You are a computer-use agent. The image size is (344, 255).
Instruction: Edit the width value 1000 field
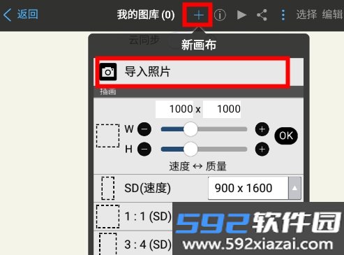174,109
